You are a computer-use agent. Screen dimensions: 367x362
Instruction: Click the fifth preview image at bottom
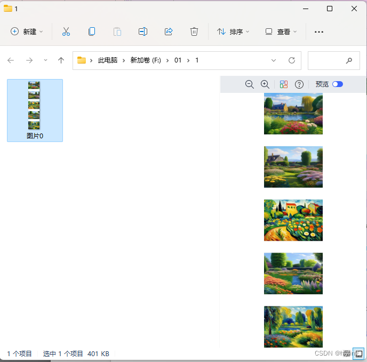(293, 327)
